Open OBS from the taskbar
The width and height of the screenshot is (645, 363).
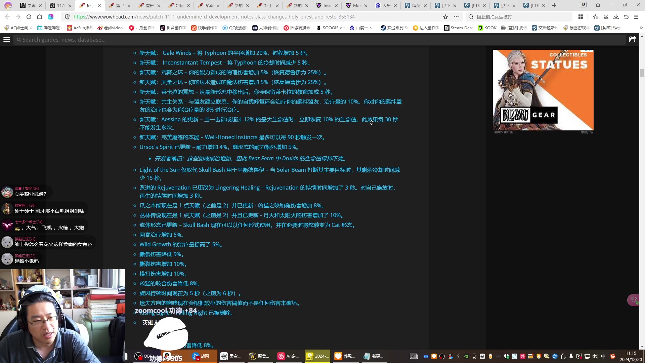(x=143, y=356)
